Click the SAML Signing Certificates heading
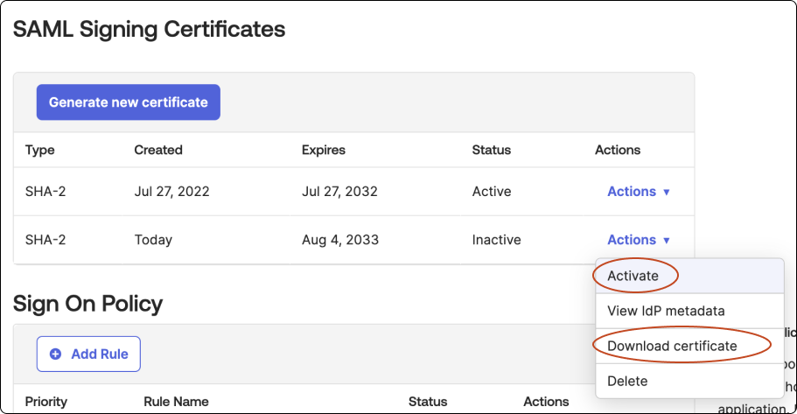This screenshot has height=414, width=797. 149,29
